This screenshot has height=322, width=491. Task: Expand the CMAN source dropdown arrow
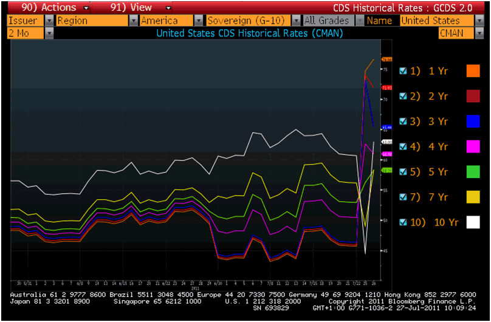pyautogui.click(x=479, y=33)
